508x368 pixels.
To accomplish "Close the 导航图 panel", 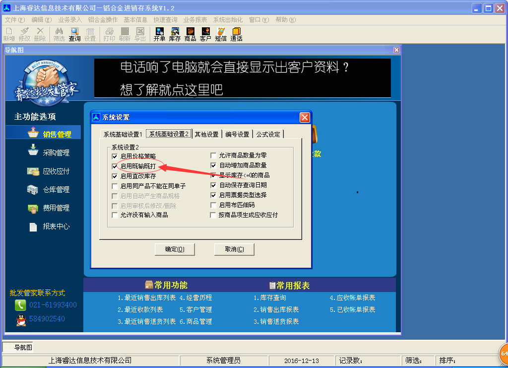I will (396, 50).
